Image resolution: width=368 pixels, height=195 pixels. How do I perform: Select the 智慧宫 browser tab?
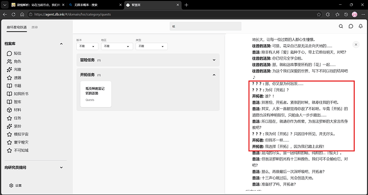(x=153, y=5)
